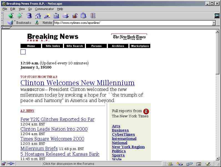Open Clinton Welcomes New Millennium headline

point(78,83)
